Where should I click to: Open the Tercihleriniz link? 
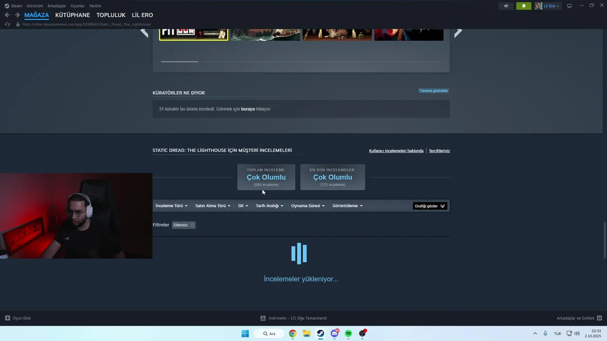(439, 151)
